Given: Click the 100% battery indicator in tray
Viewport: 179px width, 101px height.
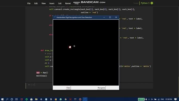Looking at the screenshot, I should 141,99.
